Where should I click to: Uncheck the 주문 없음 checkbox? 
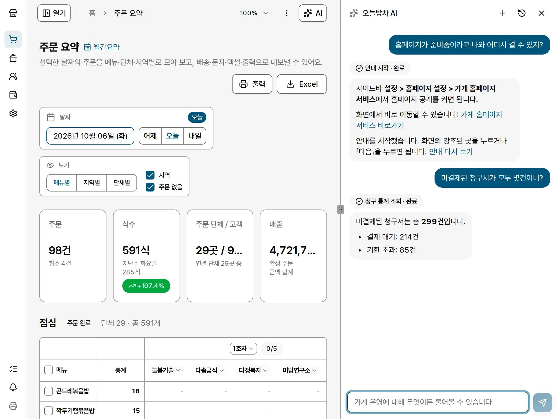[150, 187]
